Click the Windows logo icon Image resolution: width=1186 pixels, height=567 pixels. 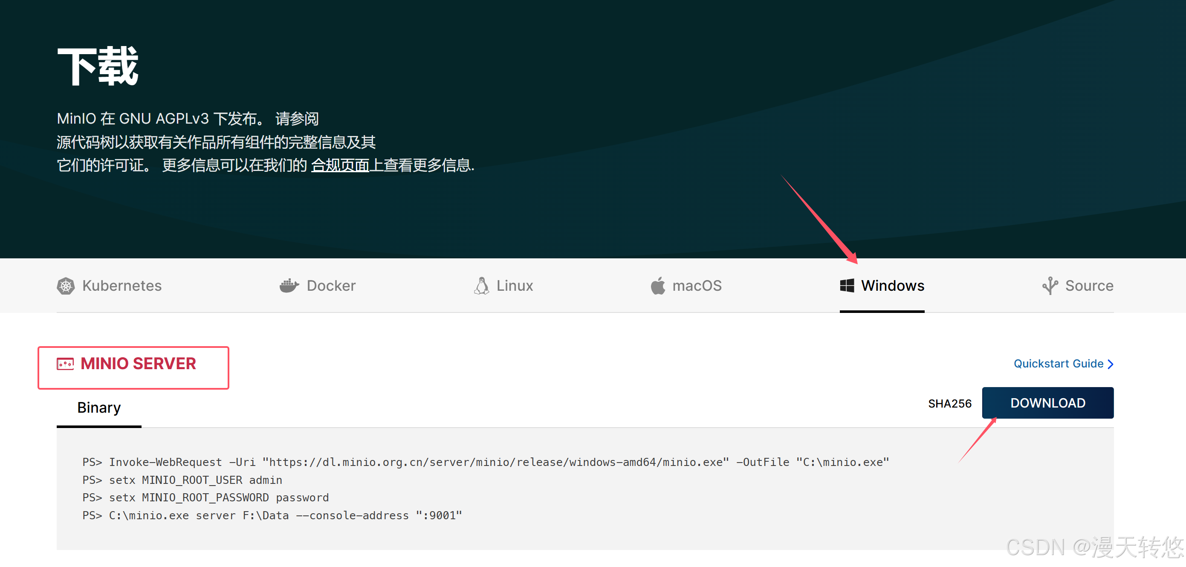pos(847,286)
